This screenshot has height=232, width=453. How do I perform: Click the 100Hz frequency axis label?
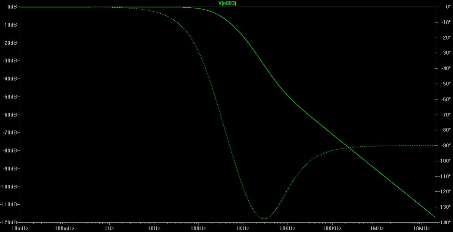click(198, 229)
